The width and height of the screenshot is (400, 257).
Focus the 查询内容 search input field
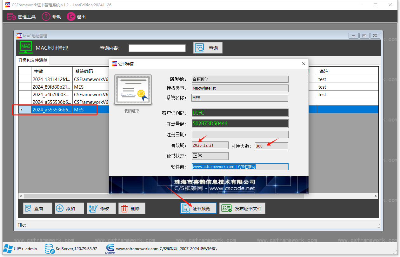pyautogui.click(x=157, y=48)
